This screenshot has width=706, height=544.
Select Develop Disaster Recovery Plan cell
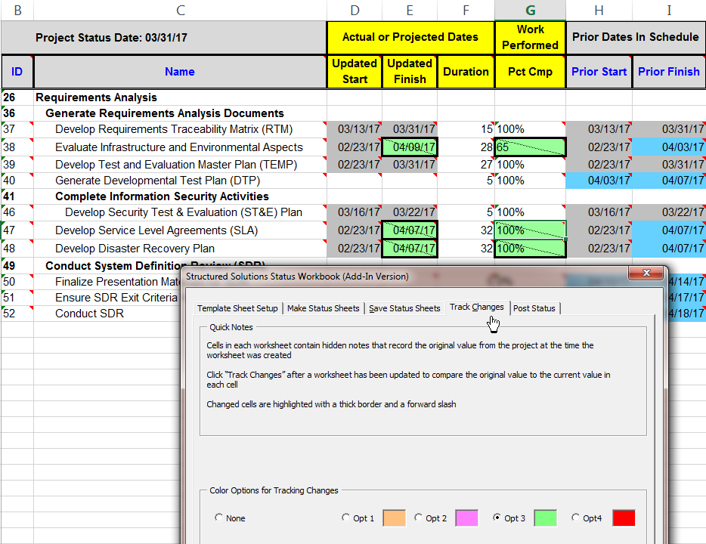tap(180, 249)
